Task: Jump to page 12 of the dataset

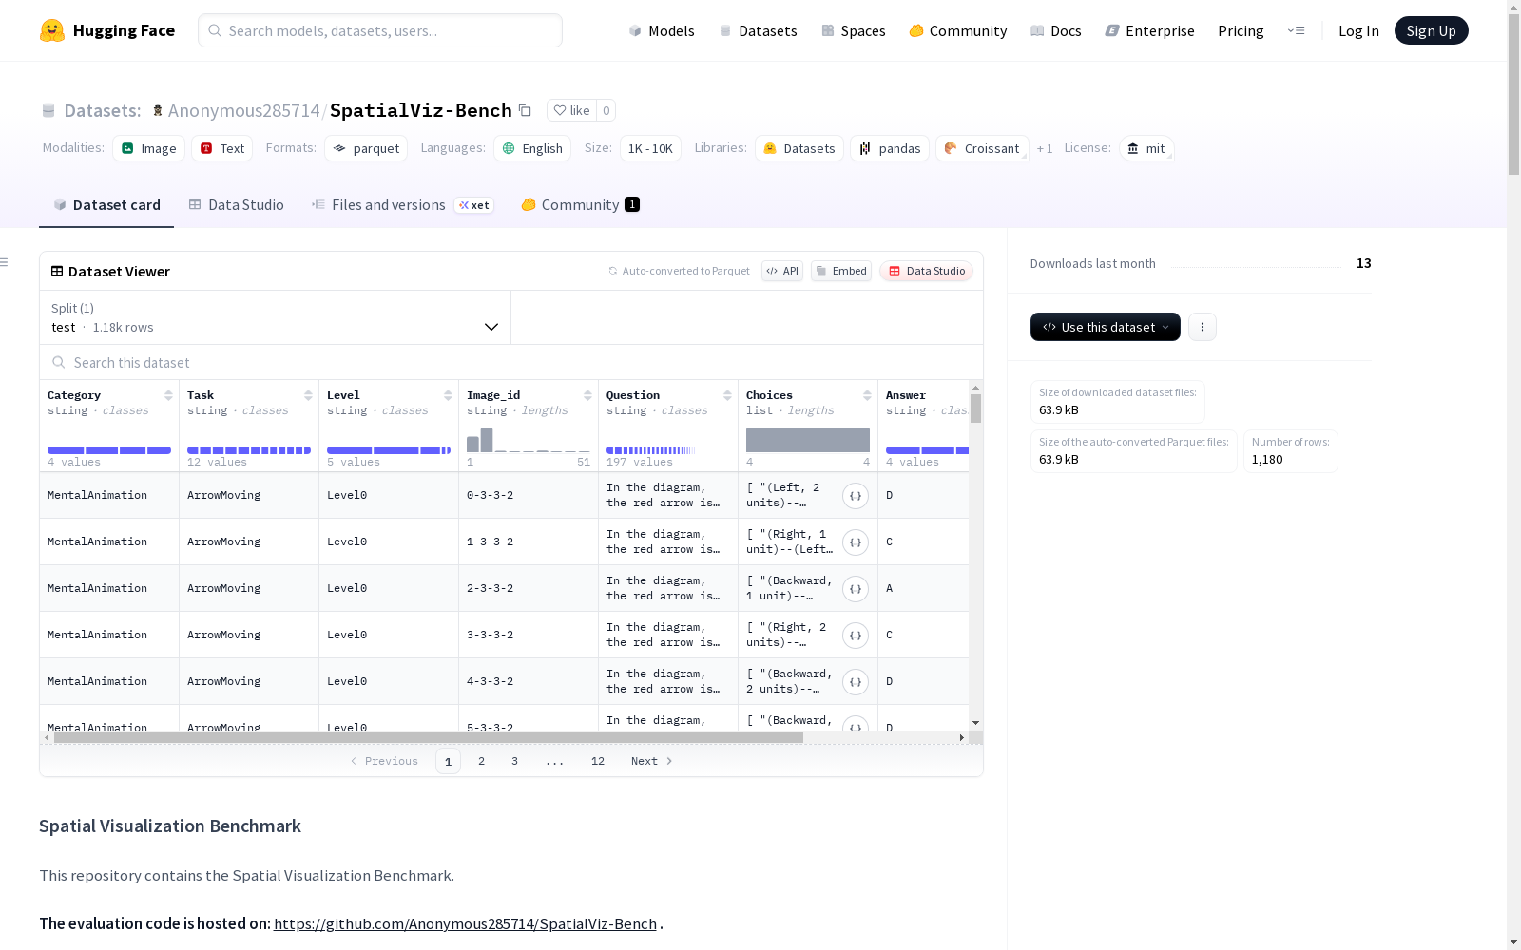Action: 598,761
